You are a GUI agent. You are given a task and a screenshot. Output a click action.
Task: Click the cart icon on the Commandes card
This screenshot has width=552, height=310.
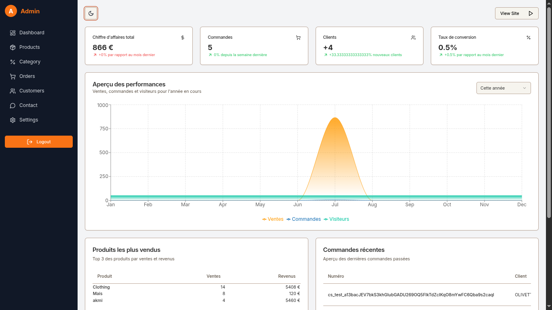coord(298,38)
